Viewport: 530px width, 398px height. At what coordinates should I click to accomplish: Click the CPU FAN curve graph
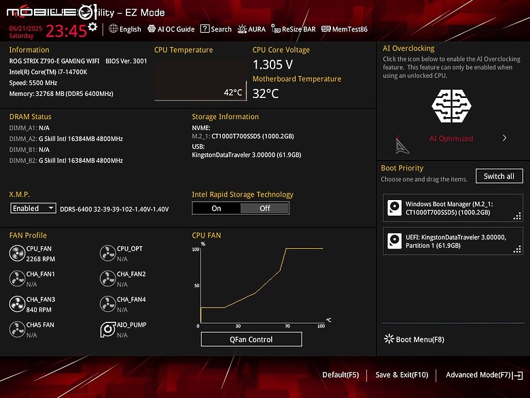click(x=262, y=284)
